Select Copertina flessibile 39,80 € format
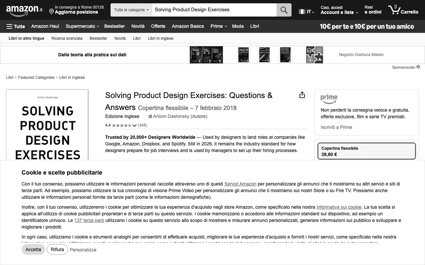The image size is (425, 265). click(x=367, y=151)
